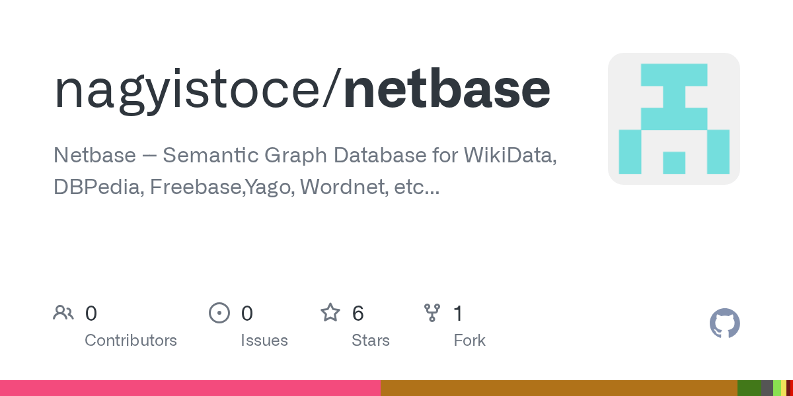Click the pink language bar segment

[190, 388]
